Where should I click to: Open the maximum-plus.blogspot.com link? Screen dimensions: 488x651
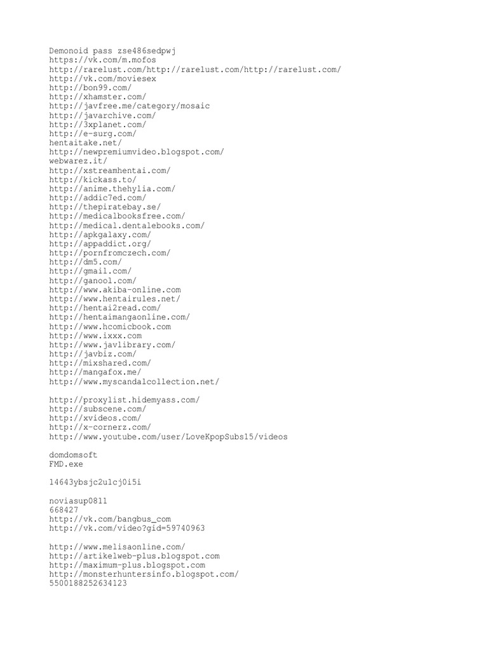[127, 565]
